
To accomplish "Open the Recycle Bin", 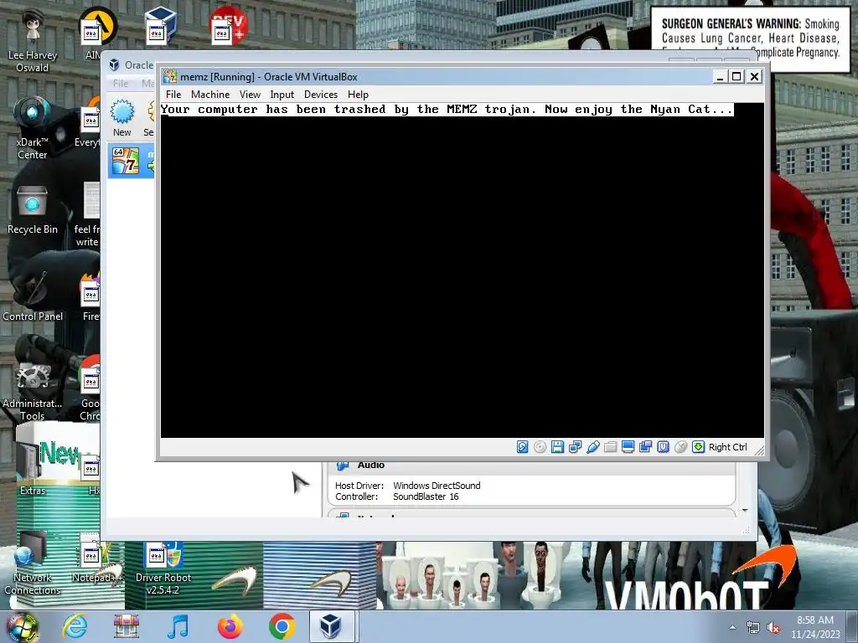I will click(x=33, y=209).
